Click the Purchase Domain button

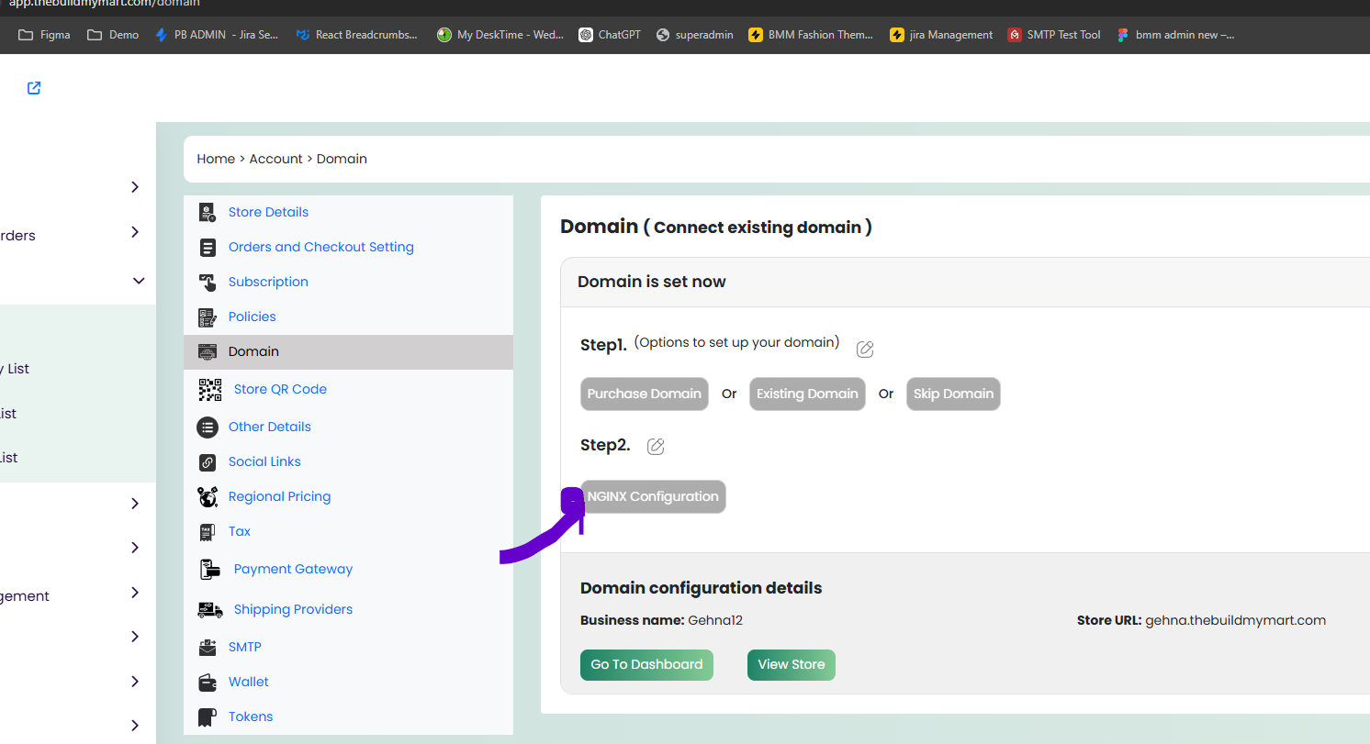pyautogui.click(x=645, y=394)
